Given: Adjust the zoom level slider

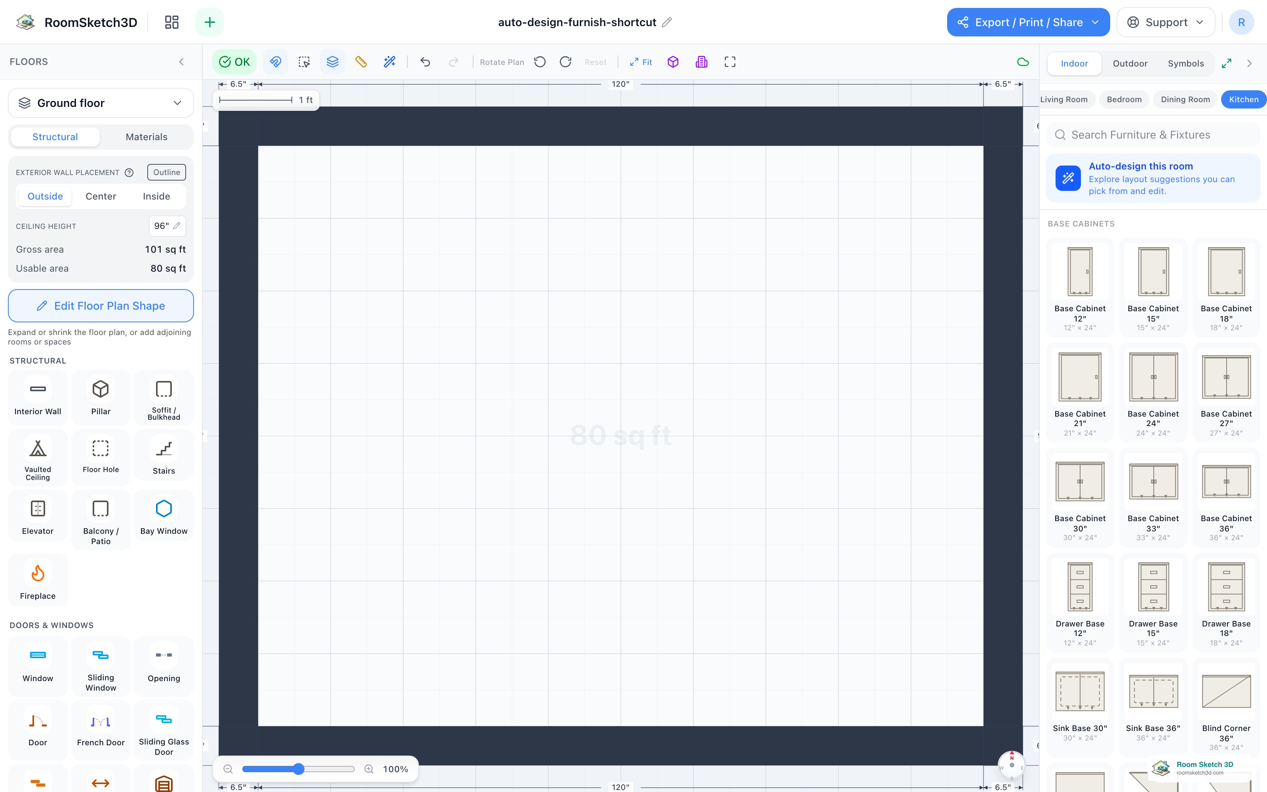Looking at the screenshot, I should click(299, 769).
